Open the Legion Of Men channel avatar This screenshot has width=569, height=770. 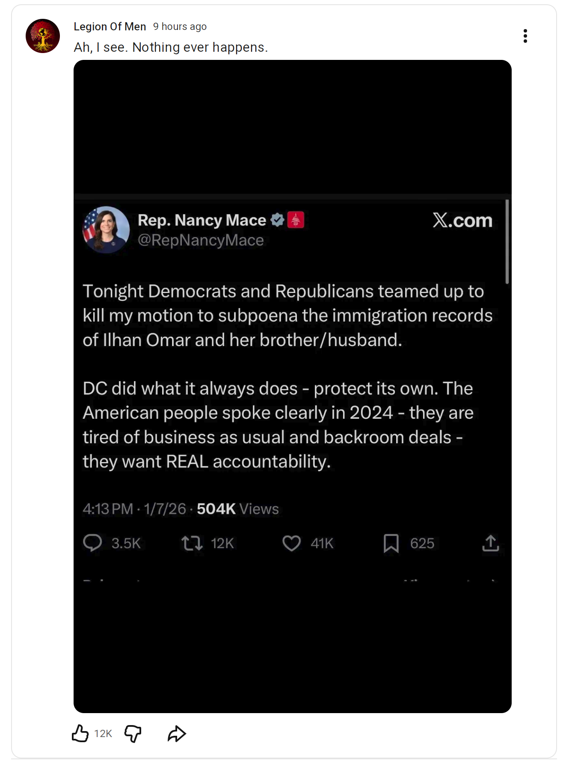click(43, 36)
